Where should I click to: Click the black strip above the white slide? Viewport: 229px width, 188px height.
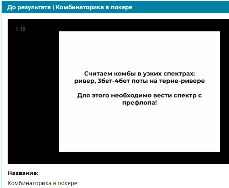point(139,25)
